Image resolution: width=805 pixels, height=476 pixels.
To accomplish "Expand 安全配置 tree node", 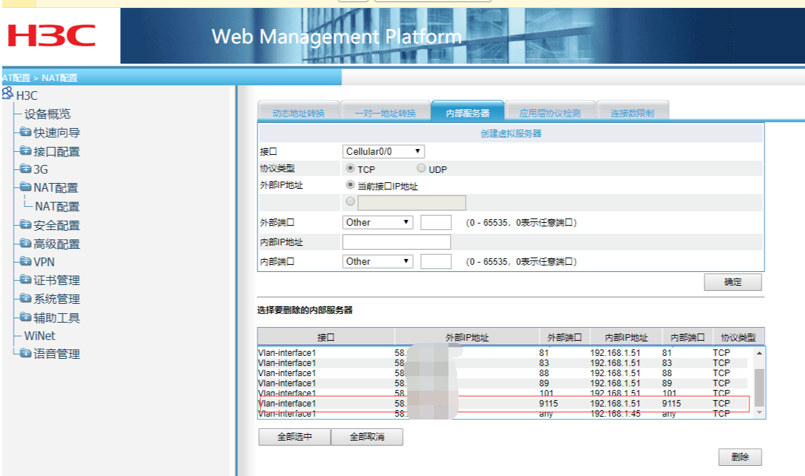I will point(56,226).
